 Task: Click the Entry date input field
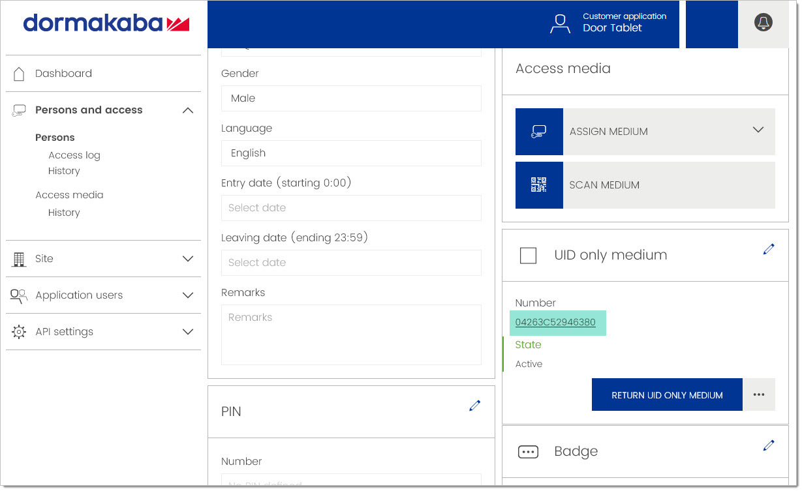[351, 208]
